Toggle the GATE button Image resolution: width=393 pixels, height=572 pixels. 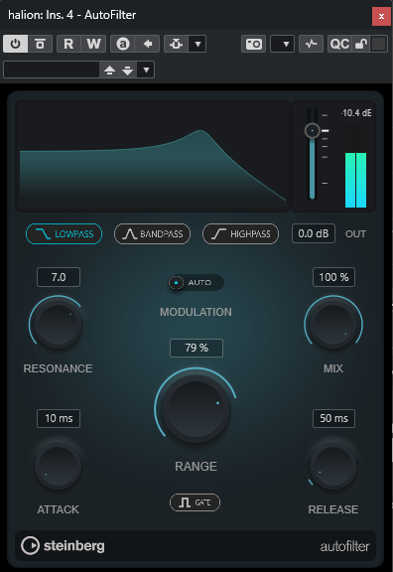coord(196,502)
